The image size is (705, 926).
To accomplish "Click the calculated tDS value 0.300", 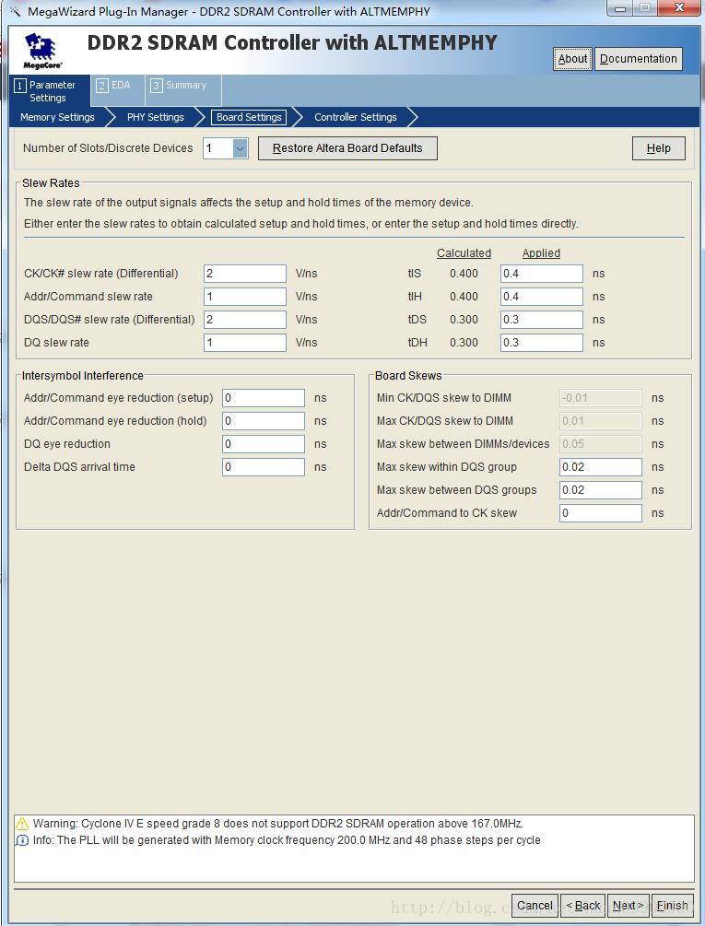I will click(x=464, y=320).
